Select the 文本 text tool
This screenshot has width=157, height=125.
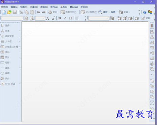(x=5, y=31)
